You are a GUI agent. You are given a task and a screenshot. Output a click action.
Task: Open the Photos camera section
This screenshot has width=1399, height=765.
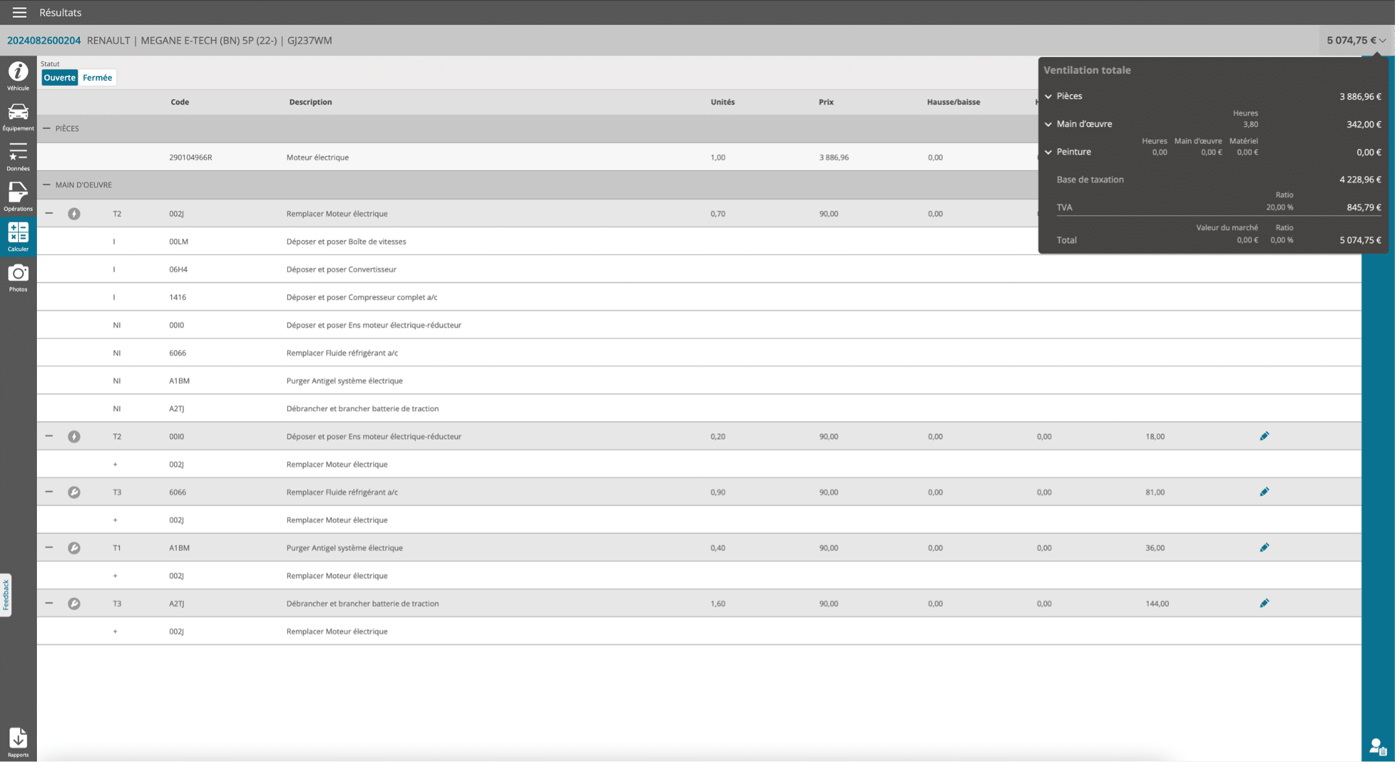pos(18,277)
